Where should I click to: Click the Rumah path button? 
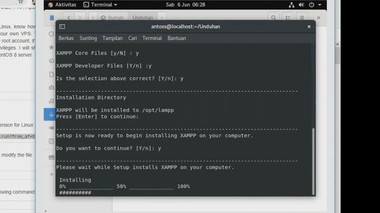pyautogui.click(x=112, y=18)
